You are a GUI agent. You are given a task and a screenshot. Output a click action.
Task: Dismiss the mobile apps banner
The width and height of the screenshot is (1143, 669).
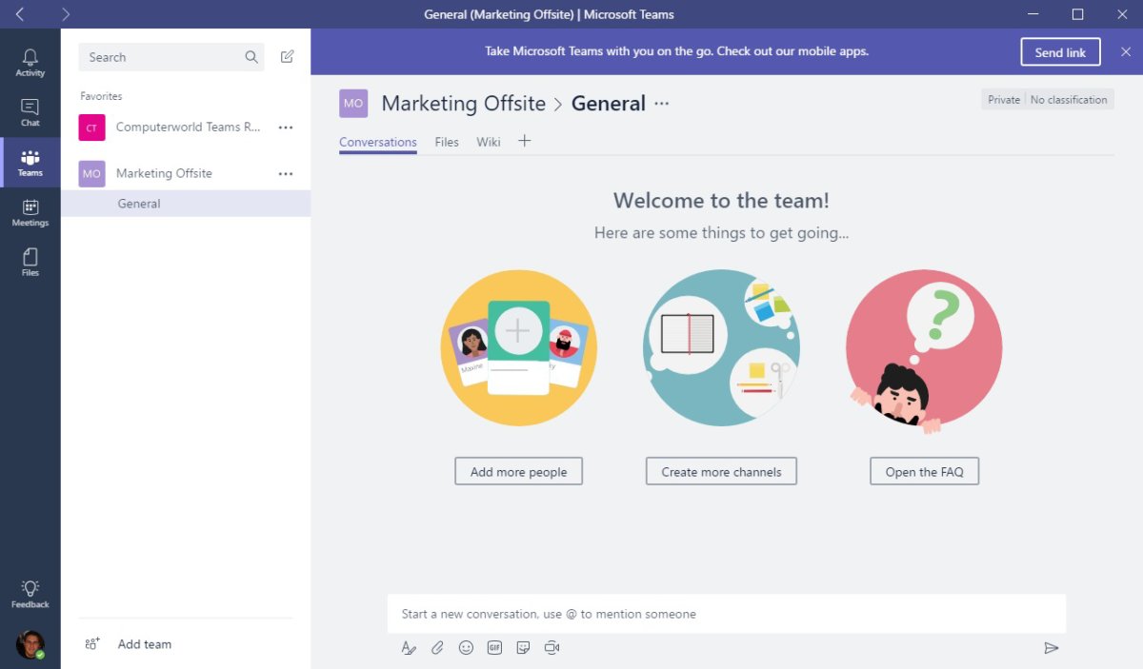[x=1125, y=52]
